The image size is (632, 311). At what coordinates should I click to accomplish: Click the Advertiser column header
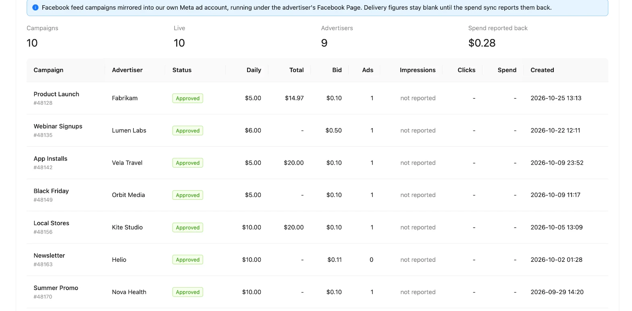click(x=127, y=70)
